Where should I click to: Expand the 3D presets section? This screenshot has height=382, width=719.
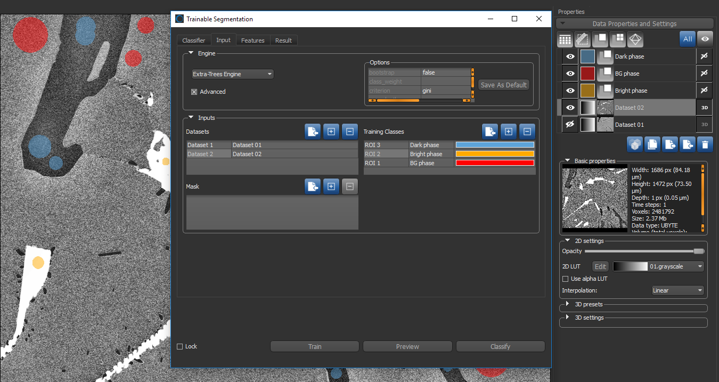click(x=568, y=305)
